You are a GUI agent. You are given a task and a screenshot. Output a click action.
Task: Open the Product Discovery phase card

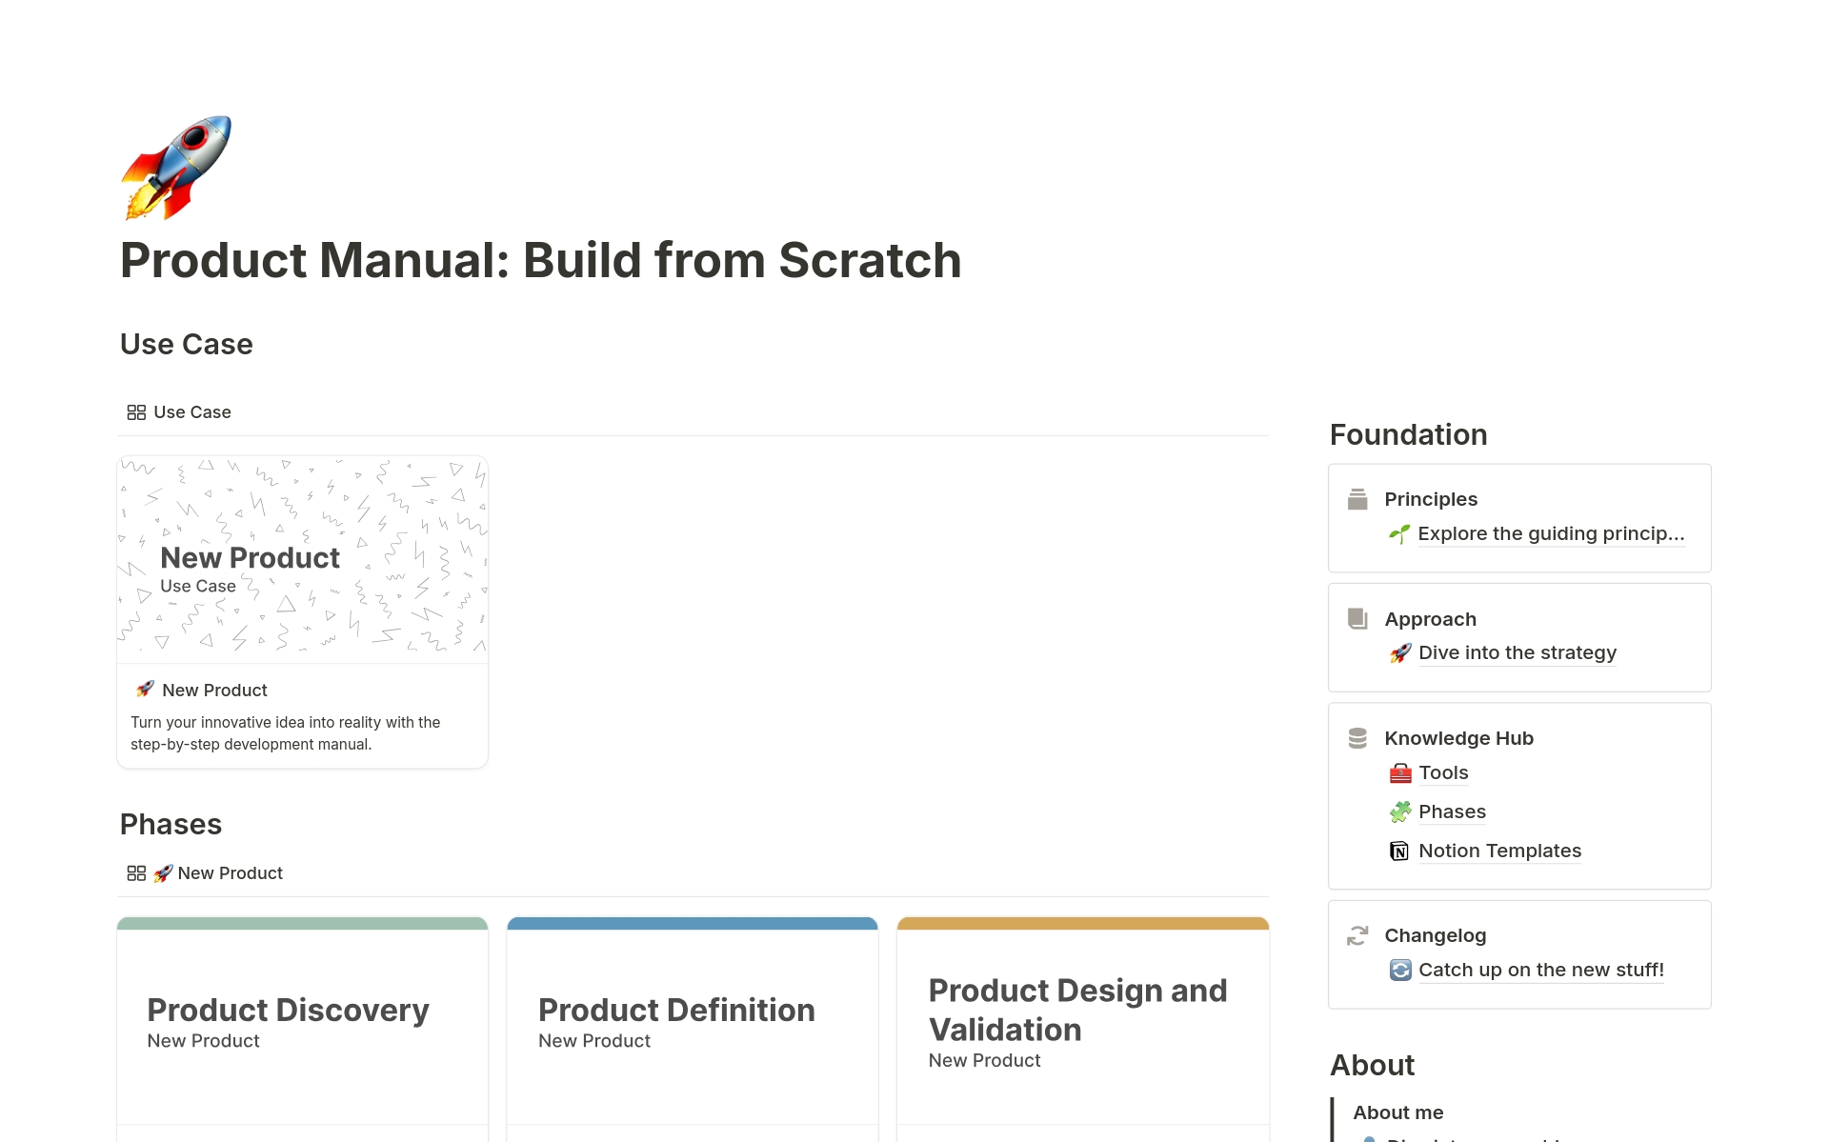pos(302,1024)
